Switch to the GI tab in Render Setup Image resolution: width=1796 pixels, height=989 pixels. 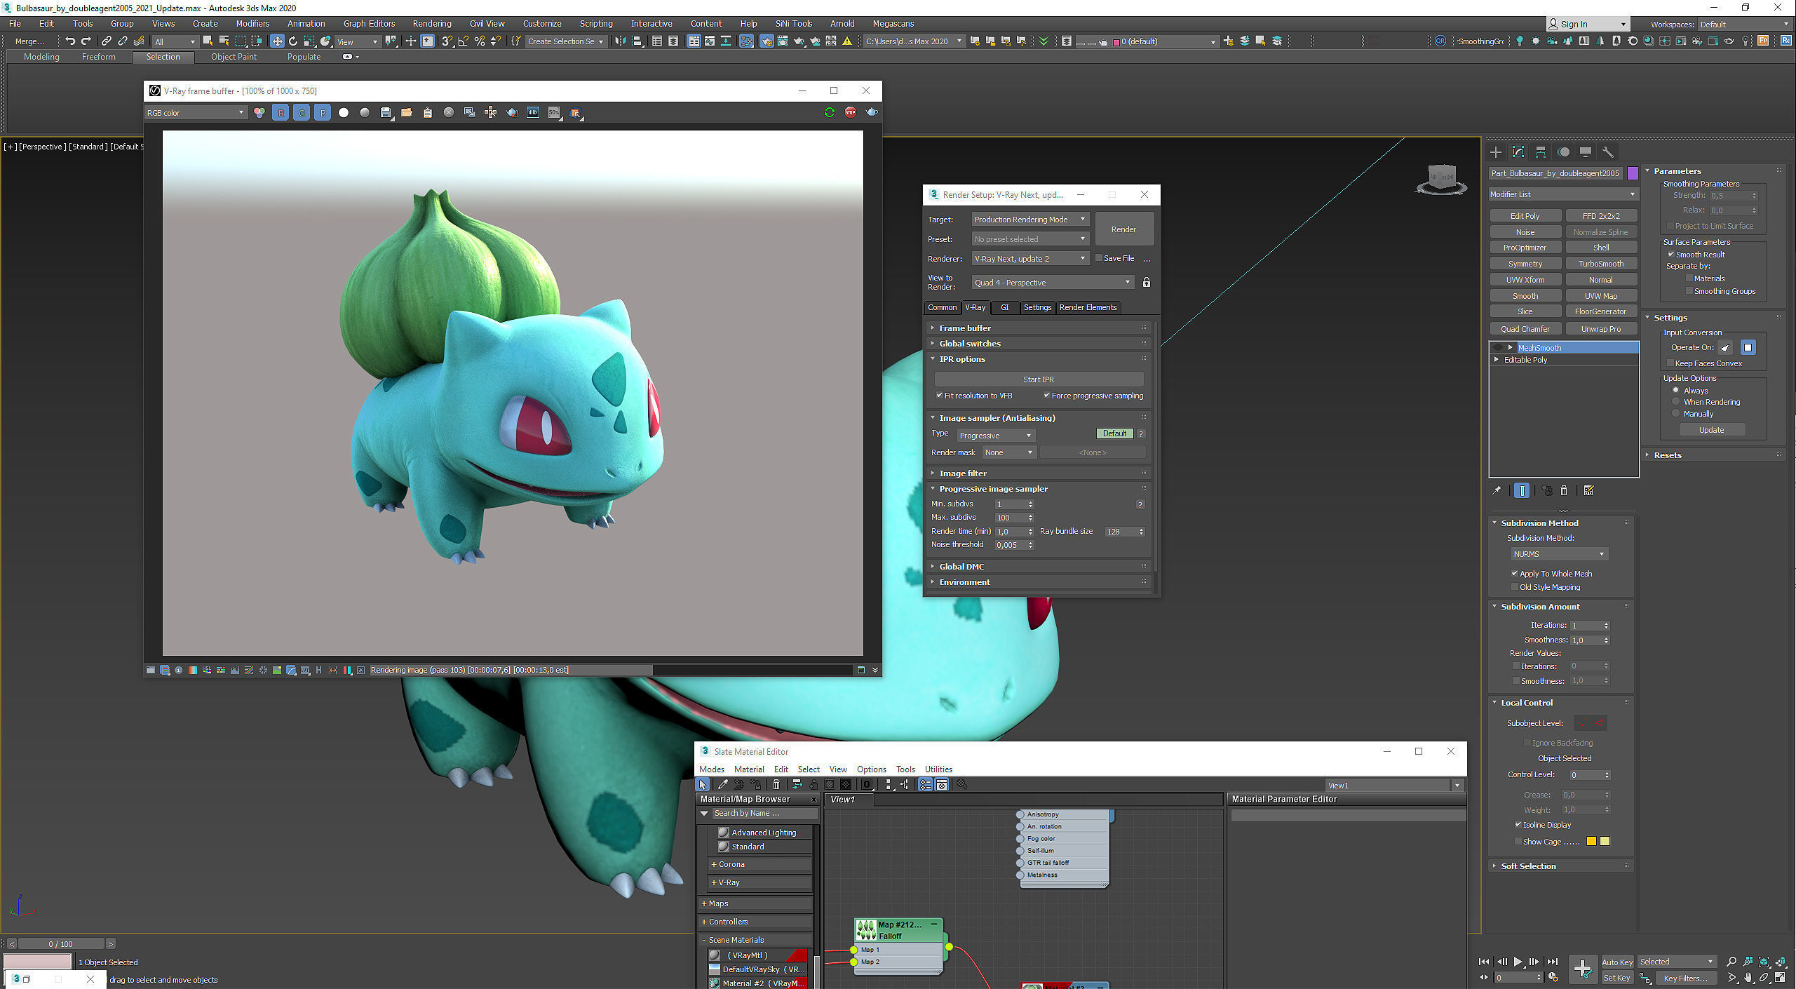[x=1004, y=307]
